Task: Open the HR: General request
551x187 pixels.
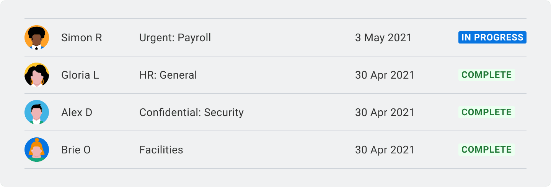Action: click(168, 75)
